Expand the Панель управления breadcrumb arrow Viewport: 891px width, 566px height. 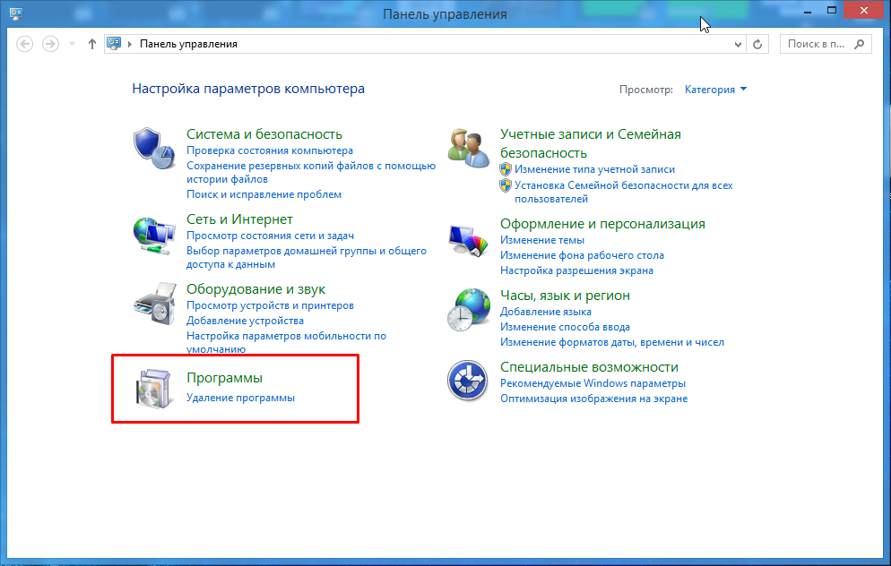[x=131, y=44]
